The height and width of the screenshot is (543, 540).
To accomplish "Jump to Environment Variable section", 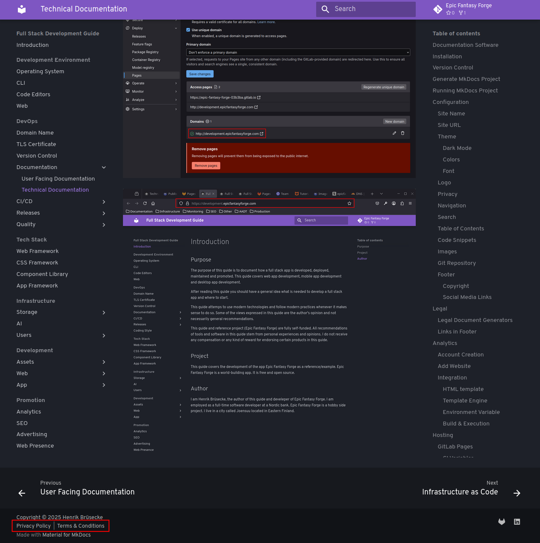I will tap(471, 412).
